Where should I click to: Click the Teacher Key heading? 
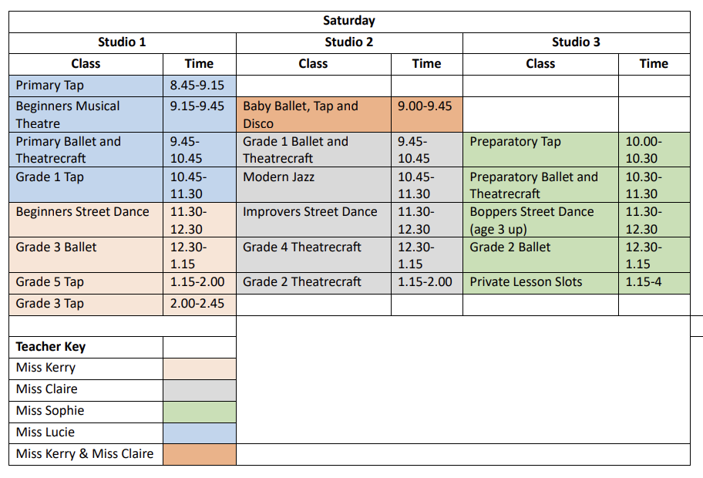[51, 347]
